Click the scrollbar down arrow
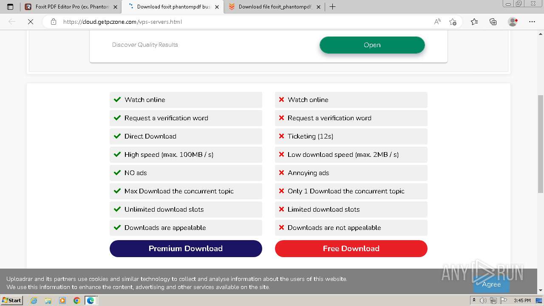 click(x=541, y=291)
